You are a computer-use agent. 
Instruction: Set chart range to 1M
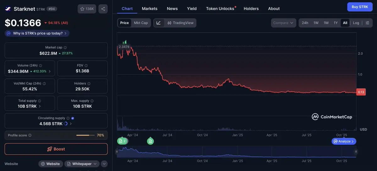click(326, 23)
